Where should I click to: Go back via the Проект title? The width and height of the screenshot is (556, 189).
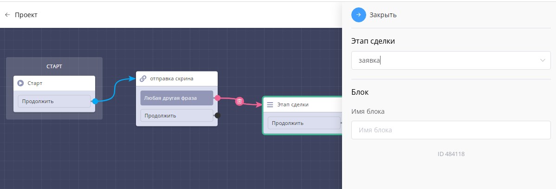click(26, 15)
